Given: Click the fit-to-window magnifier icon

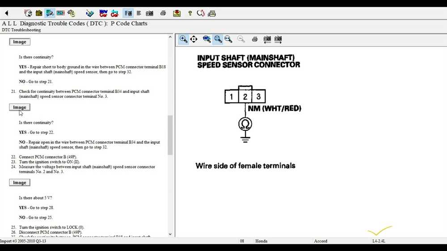Looking at the screenshot, I should click(x=218, y=39).
